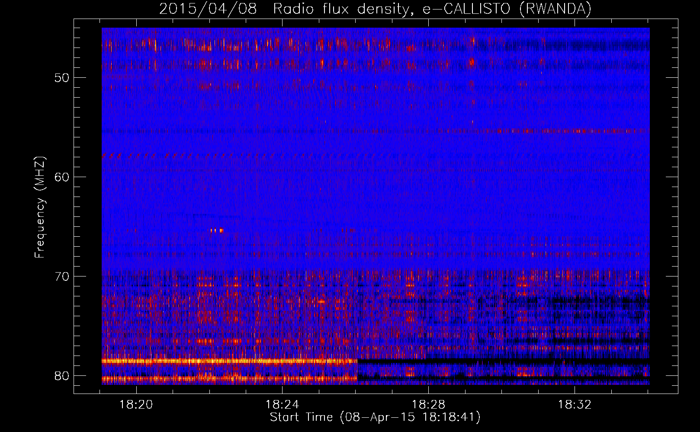The width and height of the screenshot is (700, 432).
Task: Click the 80 MHz frequency tick label
Action: (x=62, y=376)
